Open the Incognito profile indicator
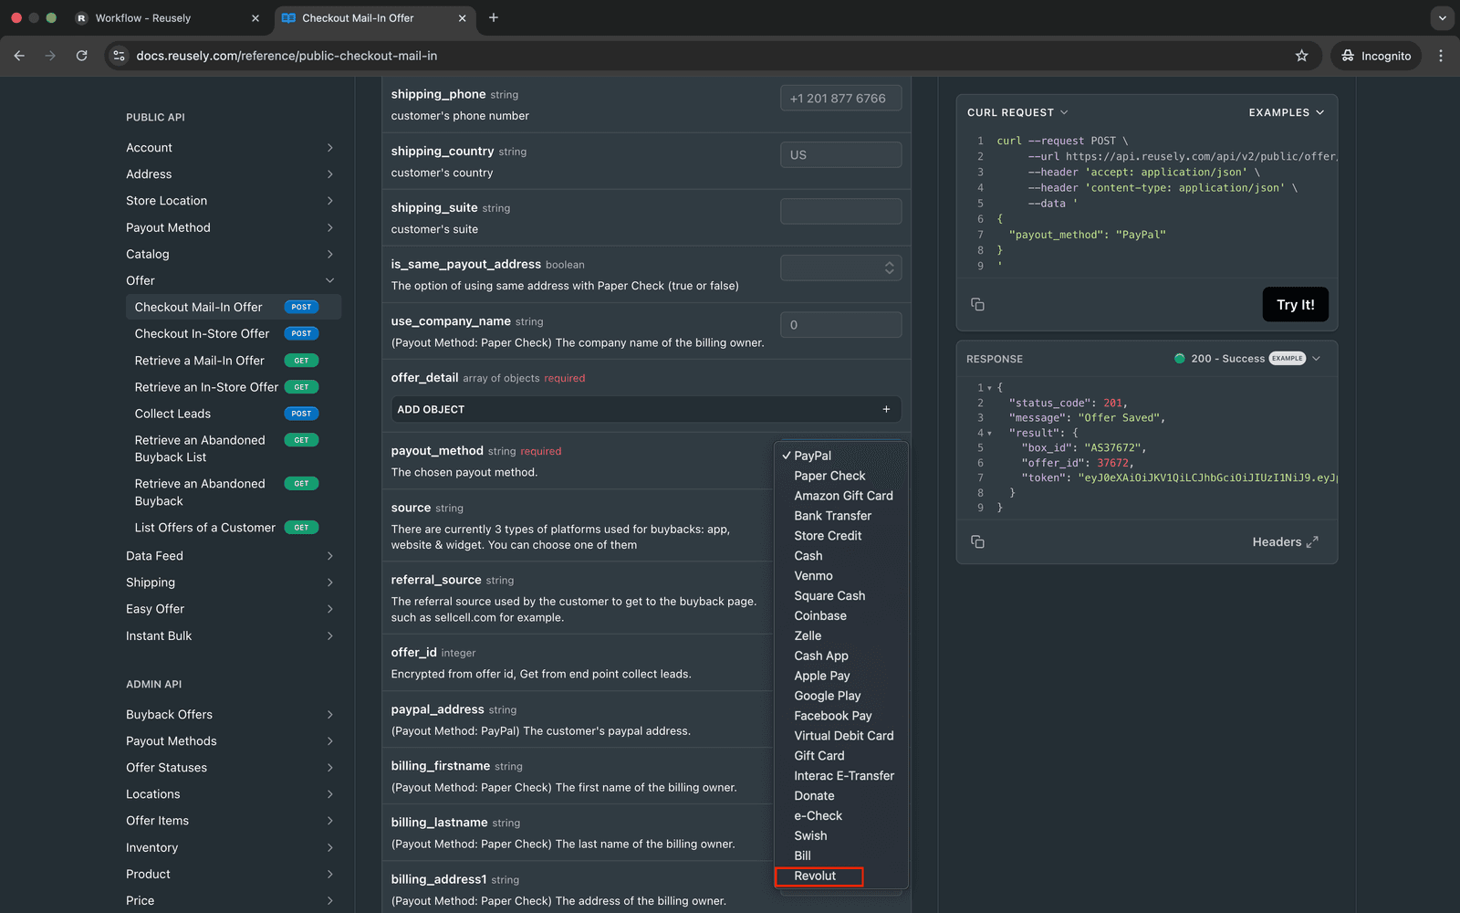This screenshot has width=1460, height=913. [1376, 56]
